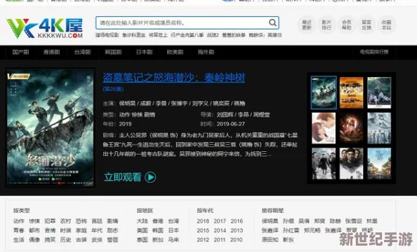Filter by year 2015

point(203,230)
